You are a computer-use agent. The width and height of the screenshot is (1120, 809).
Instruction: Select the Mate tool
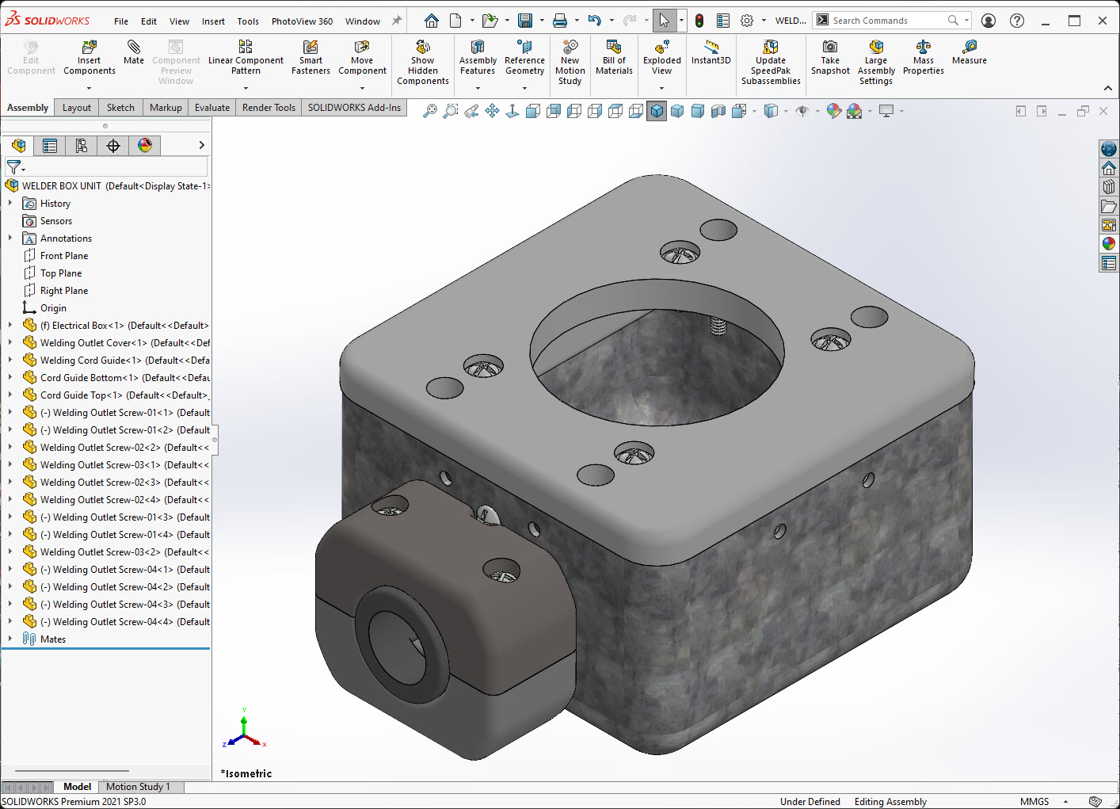point(134,52)
